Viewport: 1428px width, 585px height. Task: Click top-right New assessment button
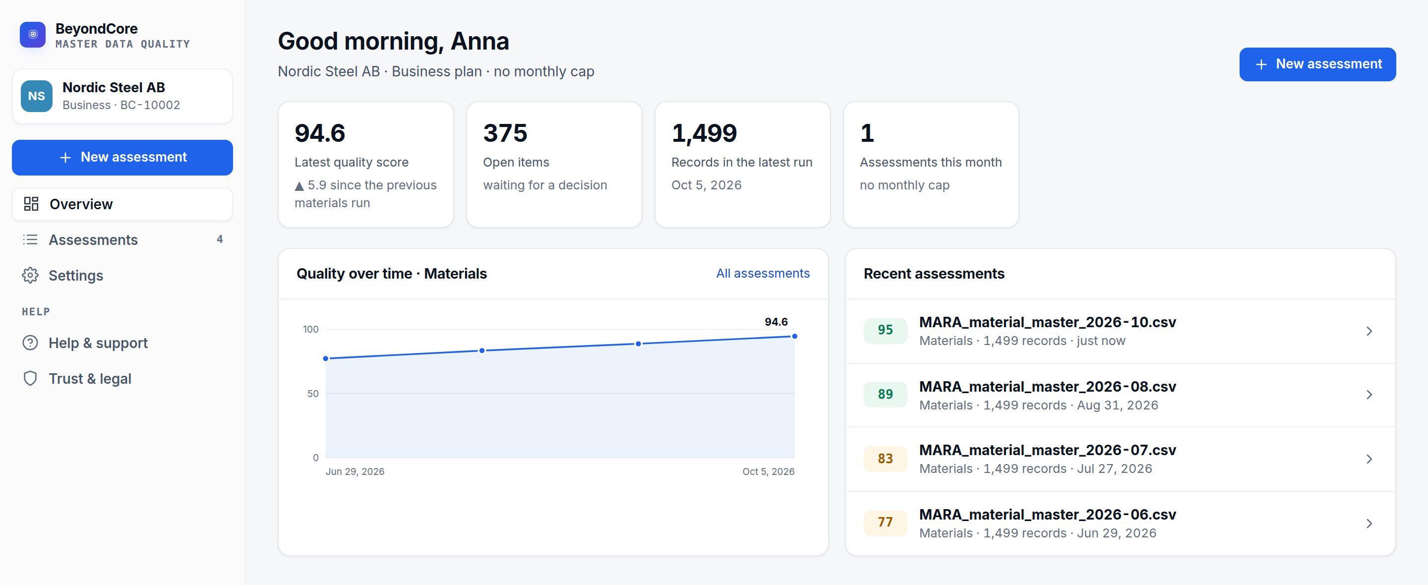click(x=1318, y=64)
